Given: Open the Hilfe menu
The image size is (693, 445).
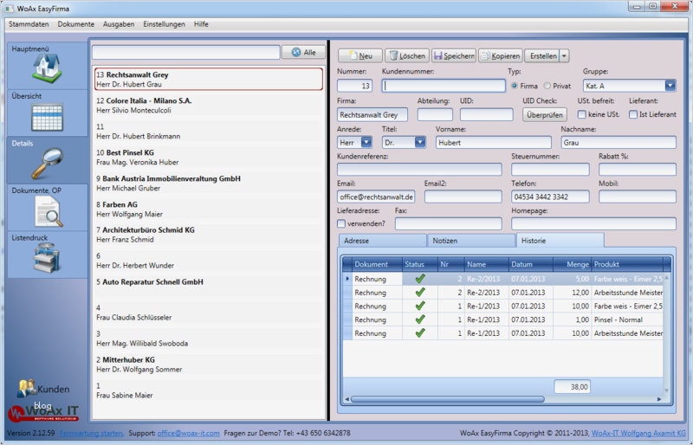Looking at the screenshot, I should [x=201, y=24].
